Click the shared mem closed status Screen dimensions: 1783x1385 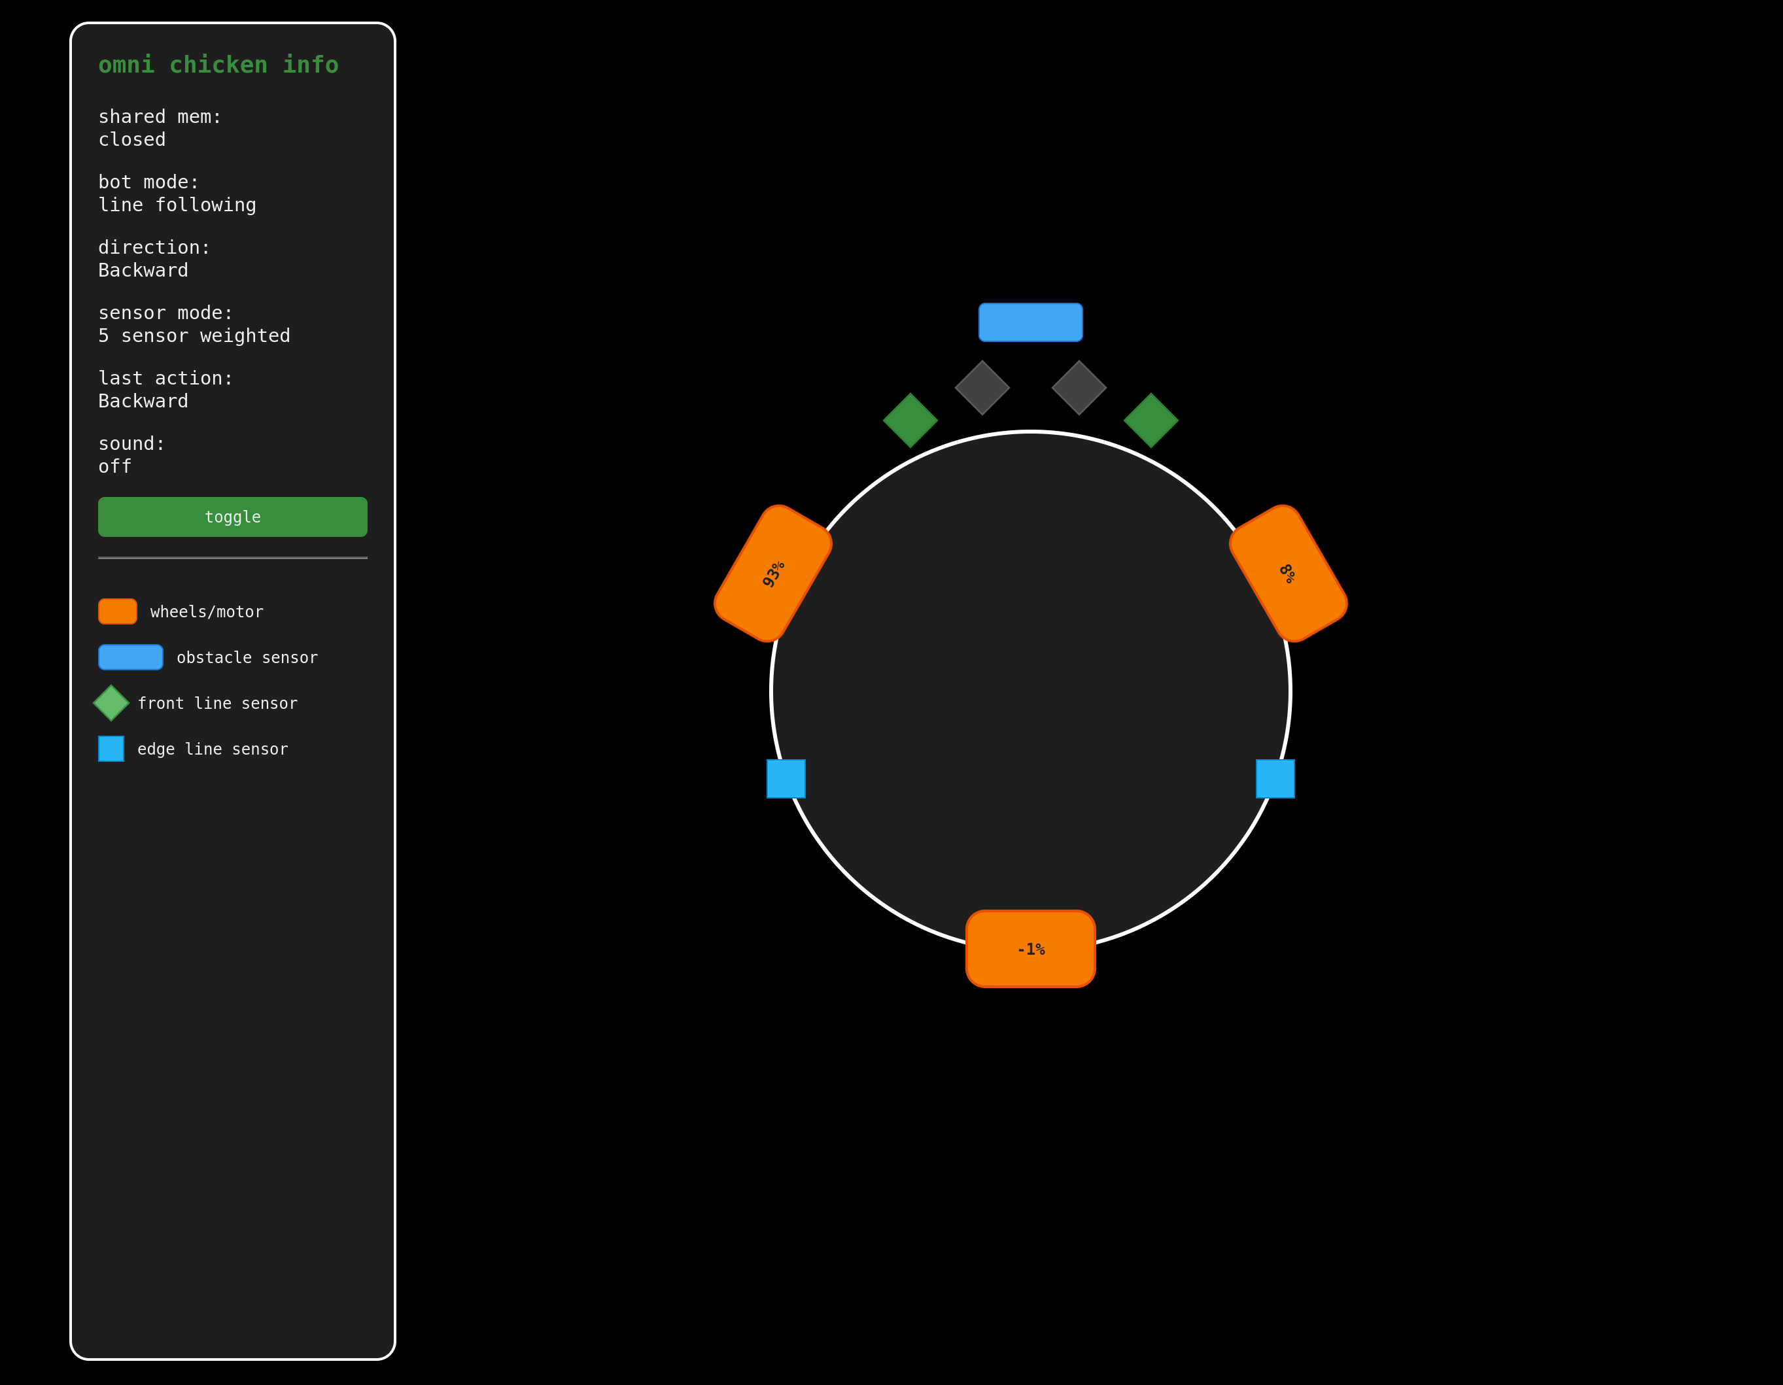(x=132, y=139)
